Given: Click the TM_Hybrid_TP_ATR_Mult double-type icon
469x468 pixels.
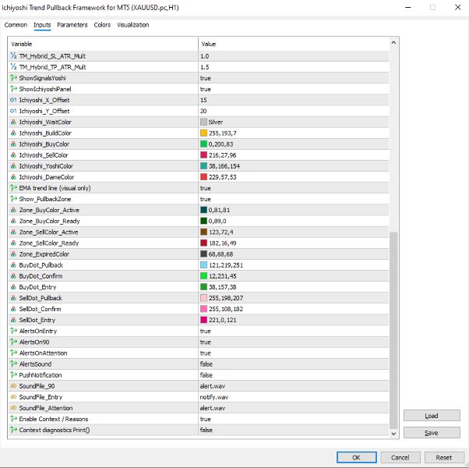Looking at the screenshot, I should tap(13, 67).
